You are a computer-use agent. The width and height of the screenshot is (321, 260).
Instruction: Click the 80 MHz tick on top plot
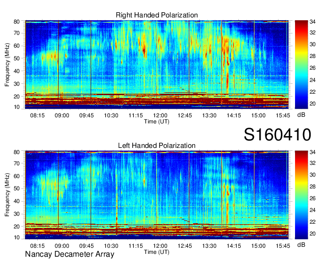coord(17,22)
